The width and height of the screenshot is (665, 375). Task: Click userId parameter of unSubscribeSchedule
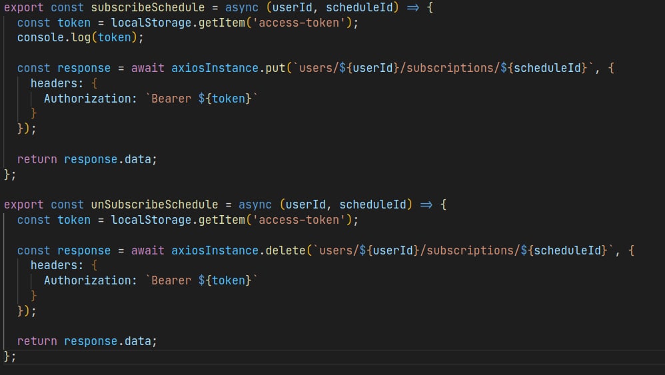[305, 204]
